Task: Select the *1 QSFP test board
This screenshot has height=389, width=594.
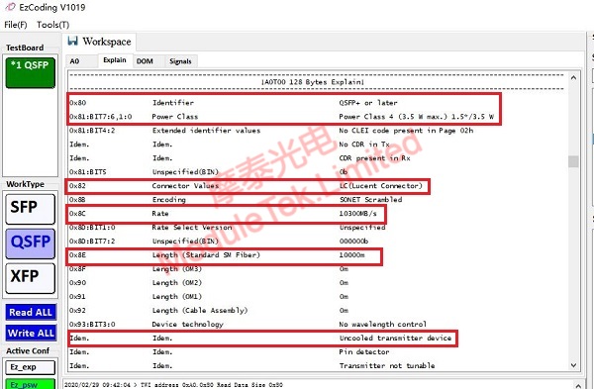Action: (x=31, y=72)
